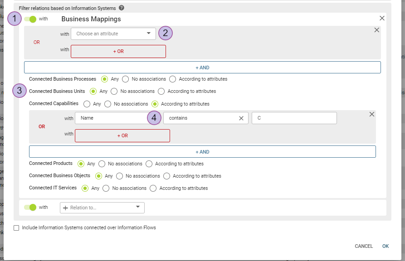Remove the first attribute condition block

[x=376, y=30]
